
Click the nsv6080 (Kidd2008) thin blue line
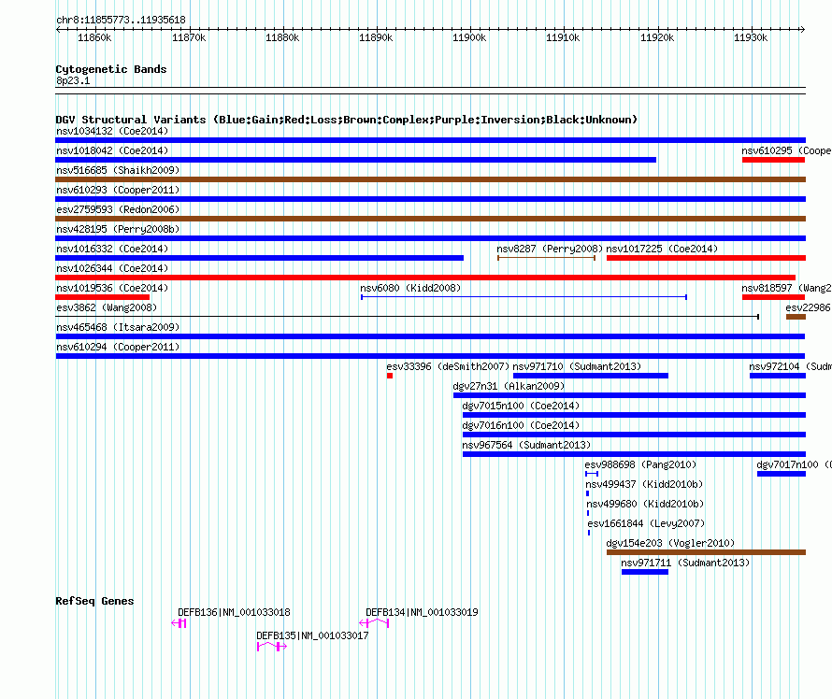[524, 297]
